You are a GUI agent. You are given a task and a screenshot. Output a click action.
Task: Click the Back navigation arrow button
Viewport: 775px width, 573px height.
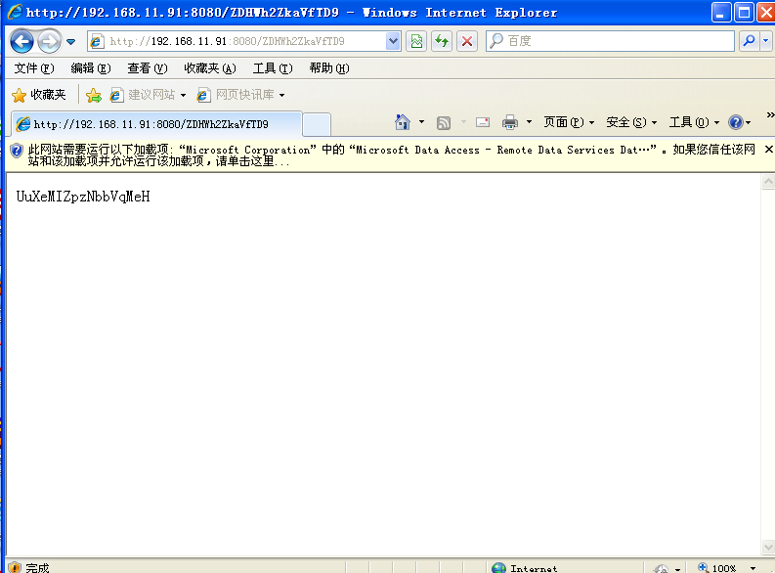[22, 41]
